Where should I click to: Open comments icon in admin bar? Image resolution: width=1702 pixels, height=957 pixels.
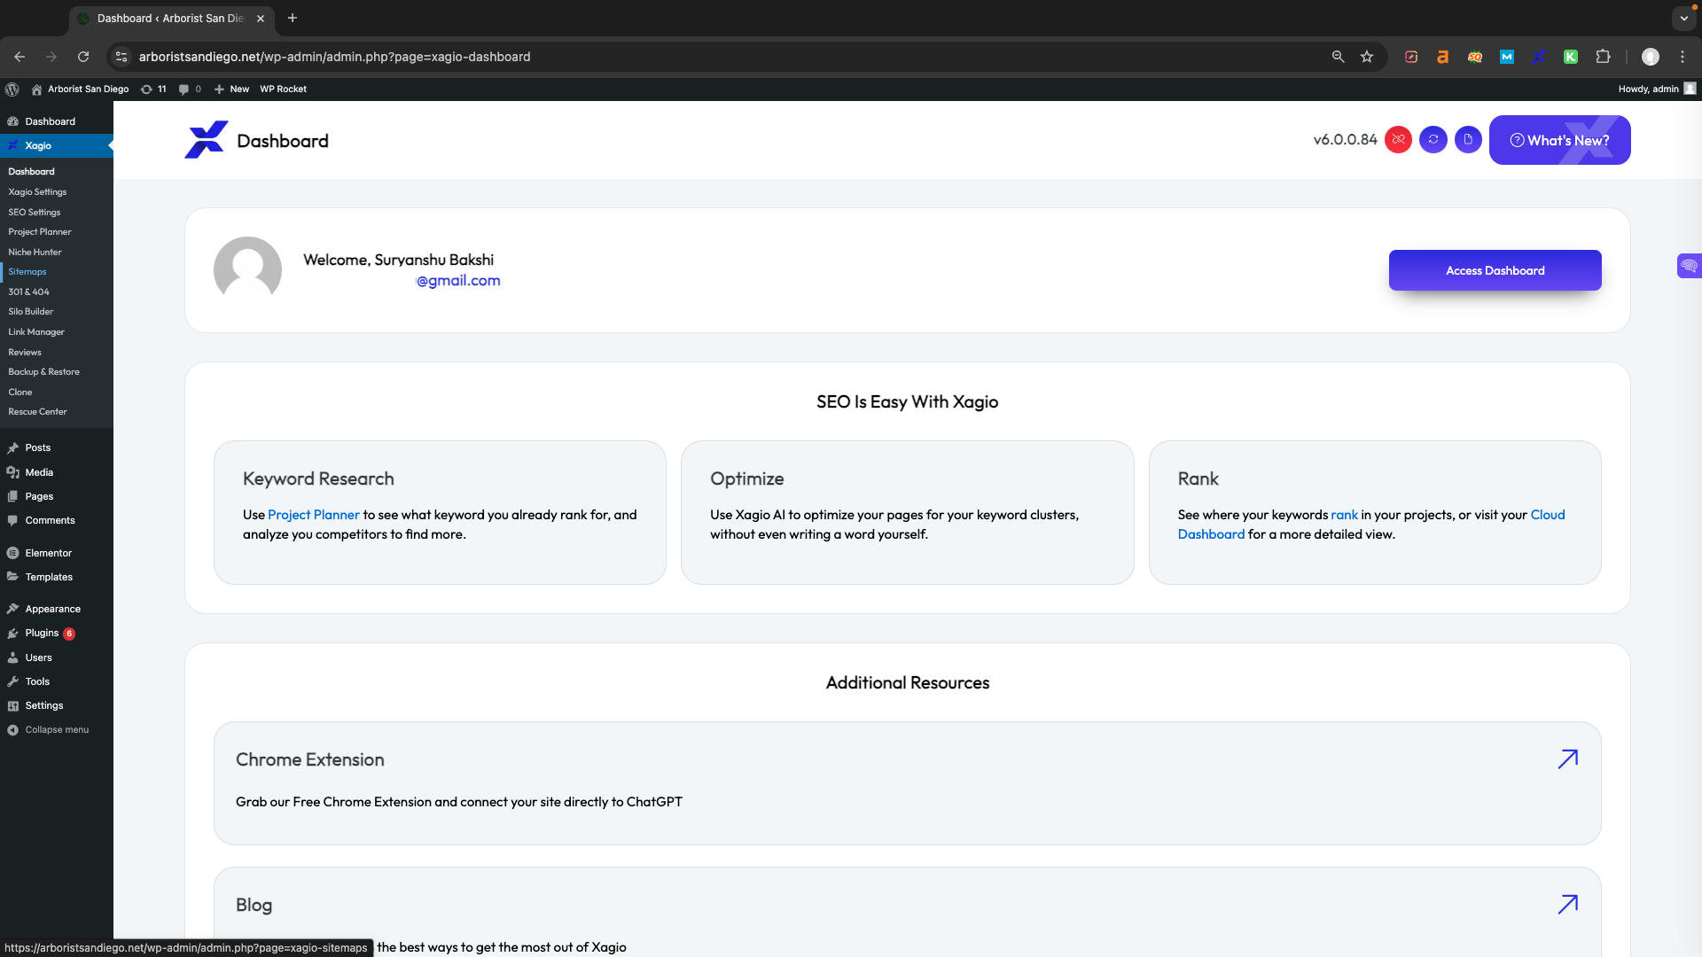pyautogui.click(x=190, y=89)
